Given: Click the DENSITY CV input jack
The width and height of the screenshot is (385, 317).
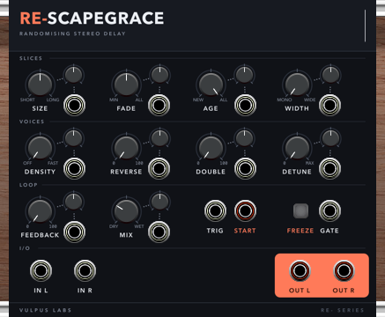Looking at the screenshot, I should coord(74,168).
